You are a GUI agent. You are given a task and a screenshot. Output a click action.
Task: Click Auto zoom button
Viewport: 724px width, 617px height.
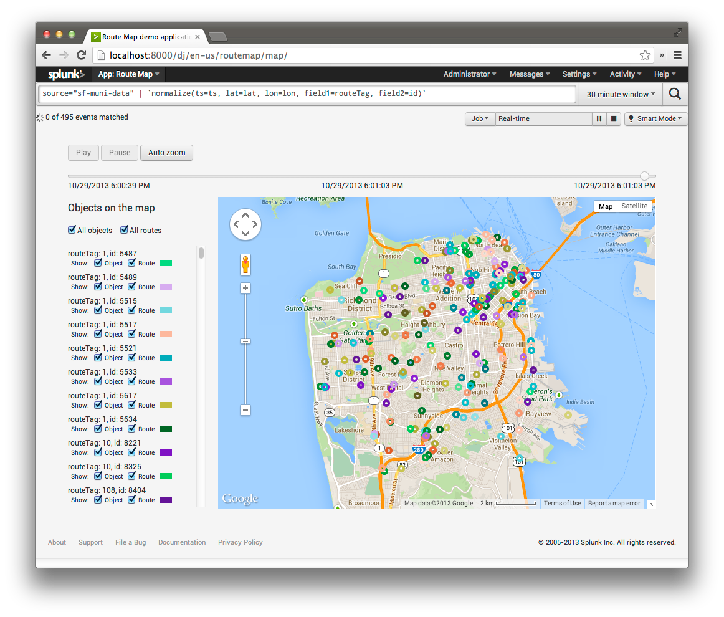tap(167, 153)
